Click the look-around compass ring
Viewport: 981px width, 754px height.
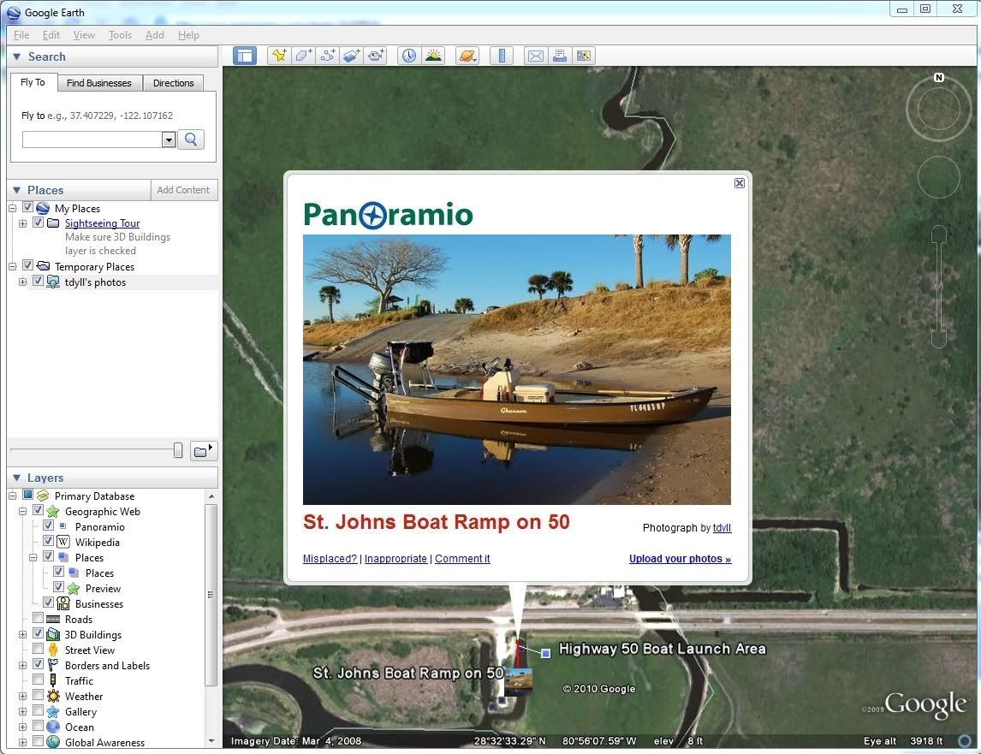(x=938, y=109)
